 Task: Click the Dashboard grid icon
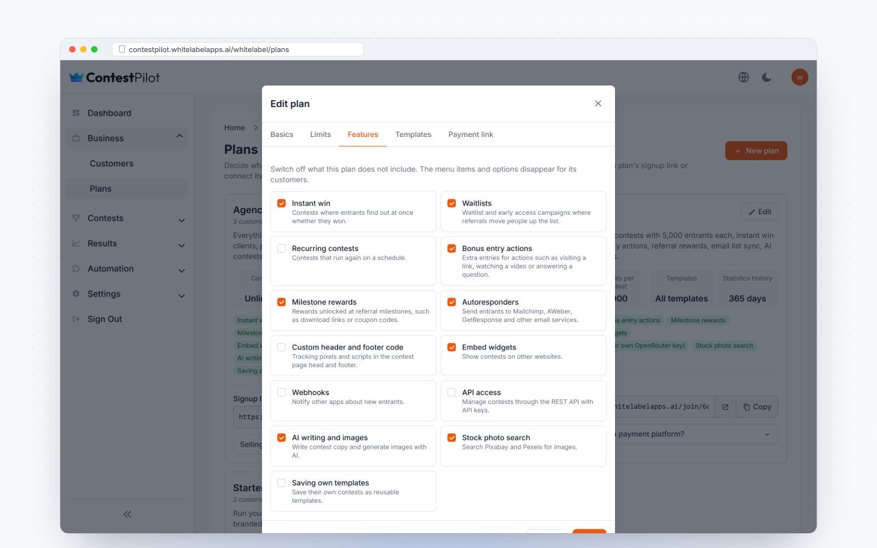pos(76,113)
